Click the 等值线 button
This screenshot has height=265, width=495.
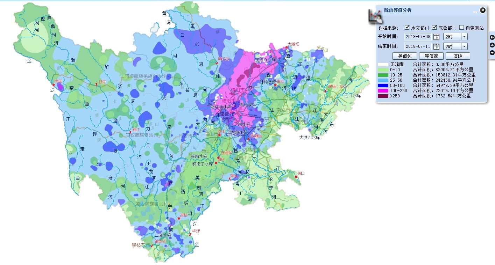click(405, 56)
